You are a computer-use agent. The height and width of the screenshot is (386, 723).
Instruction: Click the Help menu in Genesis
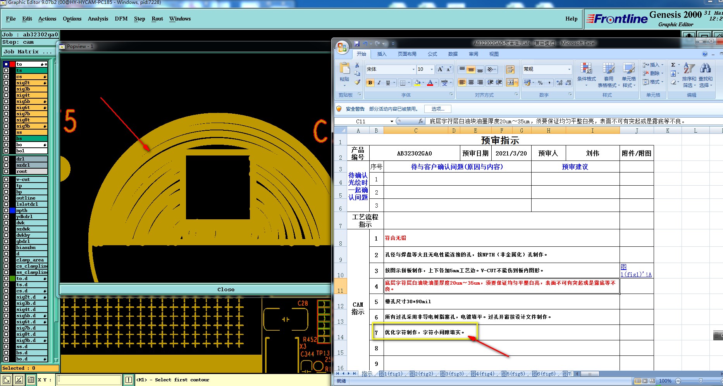pyautogui.click(x=571, y=19)
